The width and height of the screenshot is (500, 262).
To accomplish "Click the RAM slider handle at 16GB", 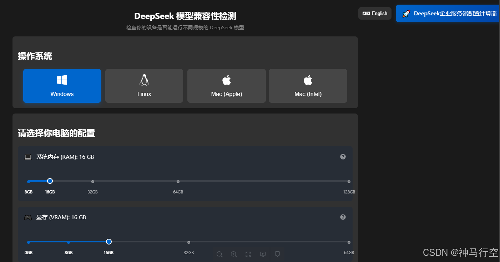I will pyautogui.click(x=50, y=181).
